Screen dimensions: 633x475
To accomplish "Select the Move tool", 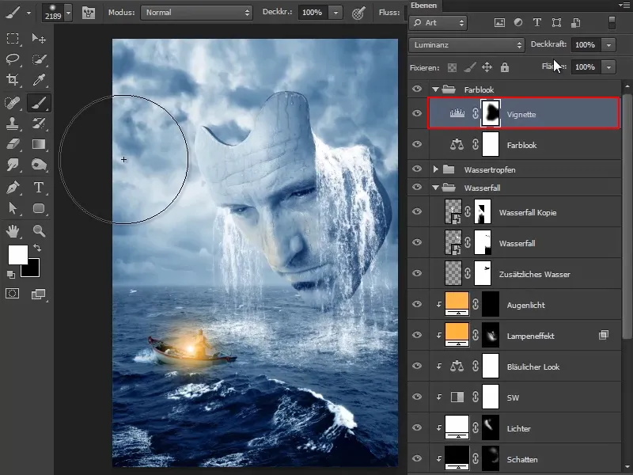I will click(39, 38).
